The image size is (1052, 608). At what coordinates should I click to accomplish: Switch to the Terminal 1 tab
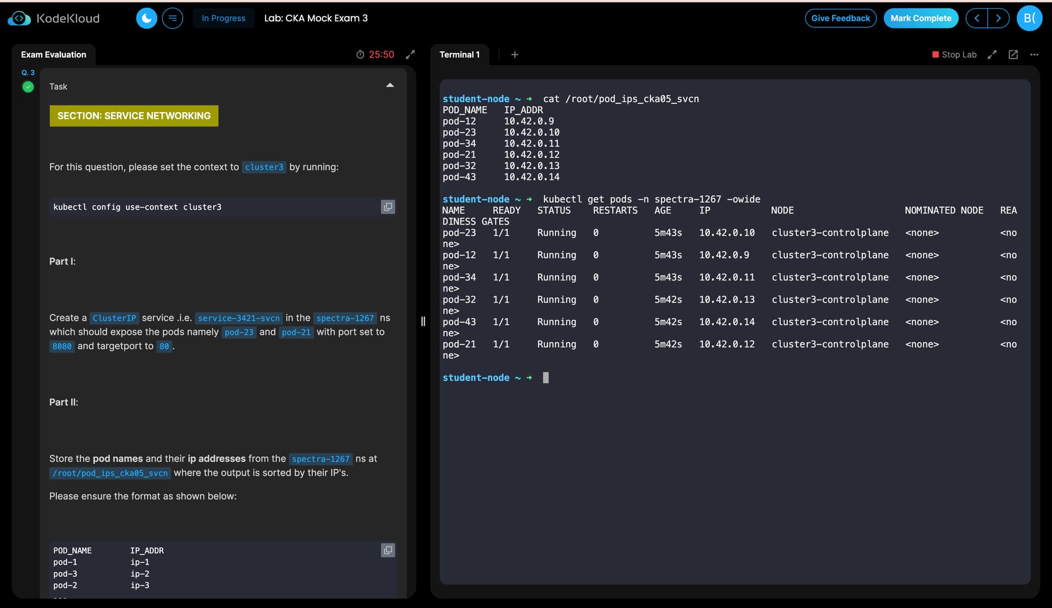click(x=459, y=55)
